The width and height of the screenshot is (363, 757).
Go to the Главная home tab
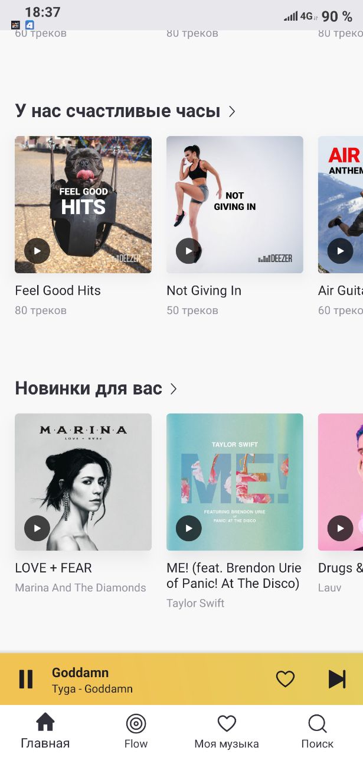tap(45, 732)
